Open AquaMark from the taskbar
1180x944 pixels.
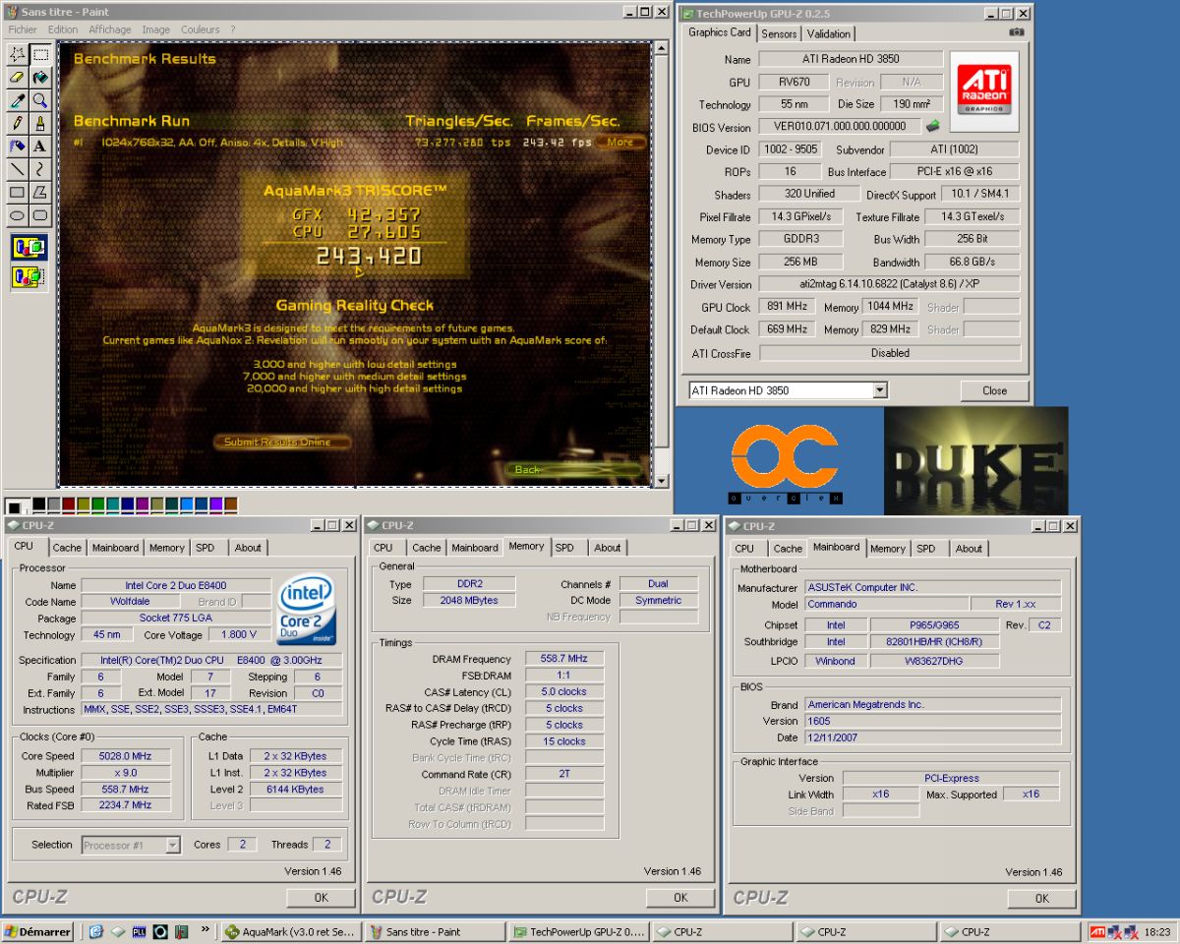289,931
